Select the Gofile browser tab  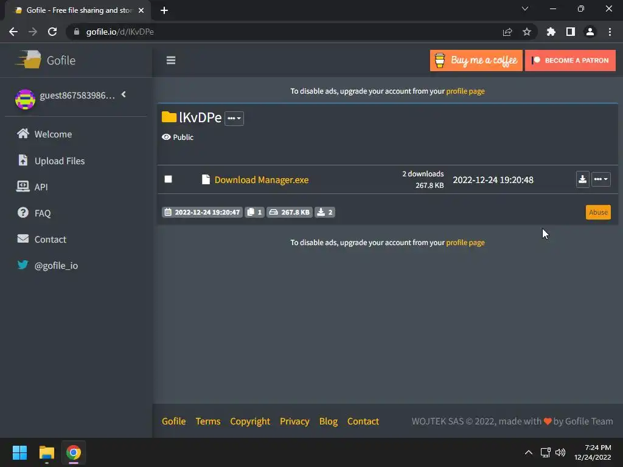pyautogui.click(x=78, y=10)
